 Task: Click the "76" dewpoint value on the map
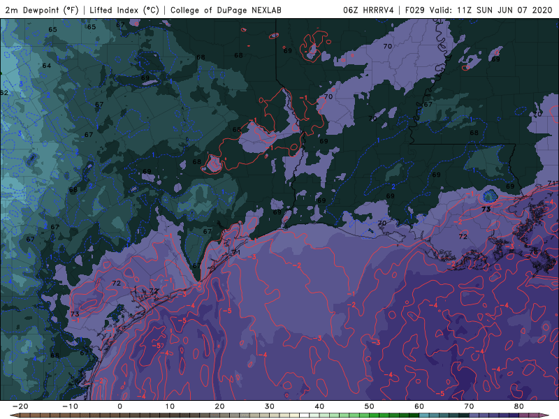[533, 252]
